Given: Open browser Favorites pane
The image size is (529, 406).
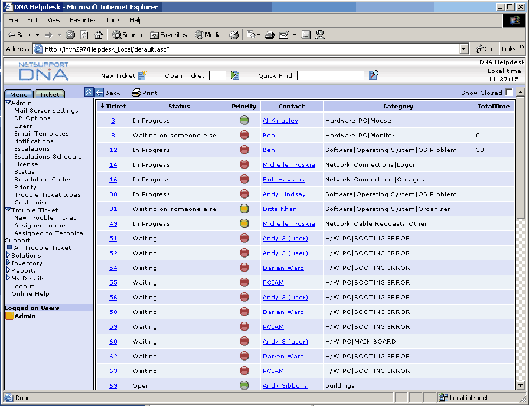Looking at the screenshot, I should click(168, 35).
